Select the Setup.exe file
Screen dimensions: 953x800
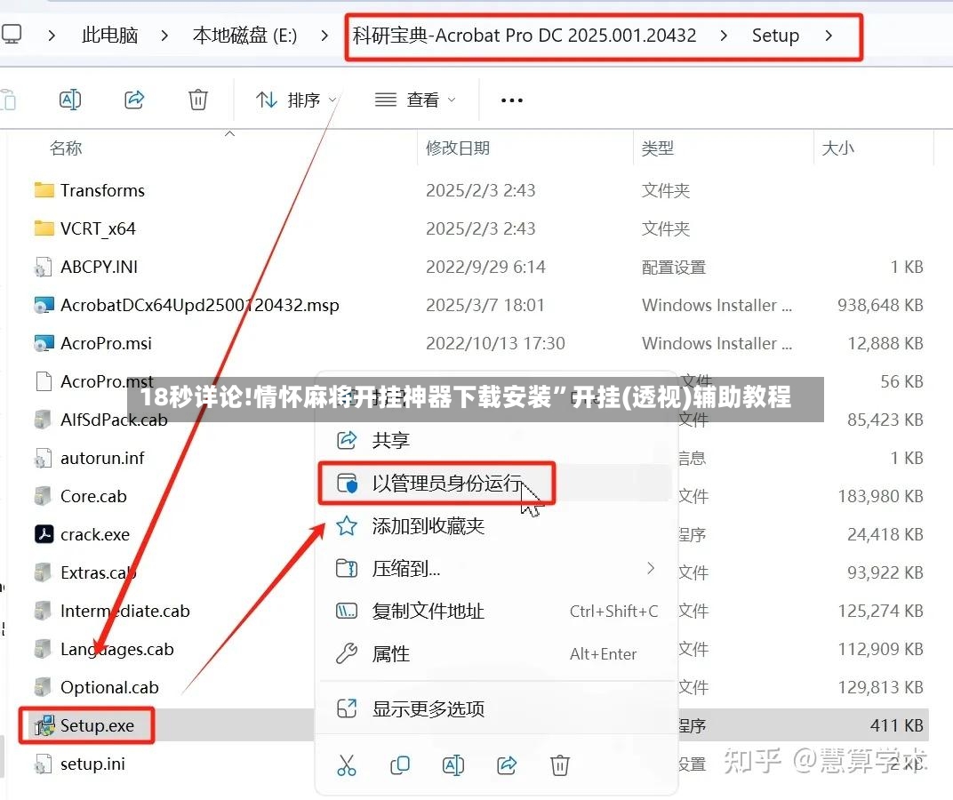pyautogui.click(x=97, y=725)
